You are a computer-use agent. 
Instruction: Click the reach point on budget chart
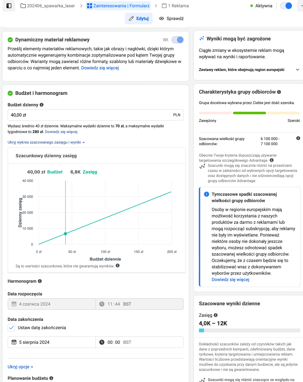tap(66, 234)
